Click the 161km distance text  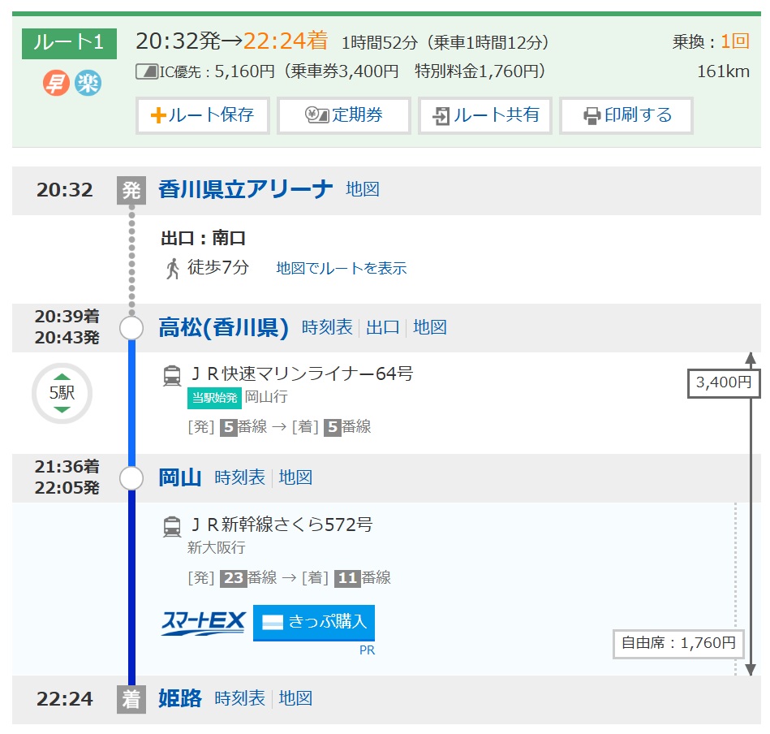pos(724,71)
